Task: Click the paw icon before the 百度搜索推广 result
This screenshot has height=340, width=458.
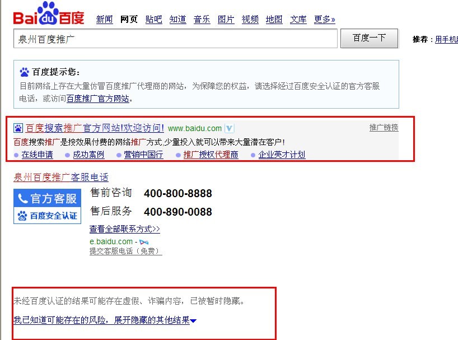Action: [x=18, y=128]
